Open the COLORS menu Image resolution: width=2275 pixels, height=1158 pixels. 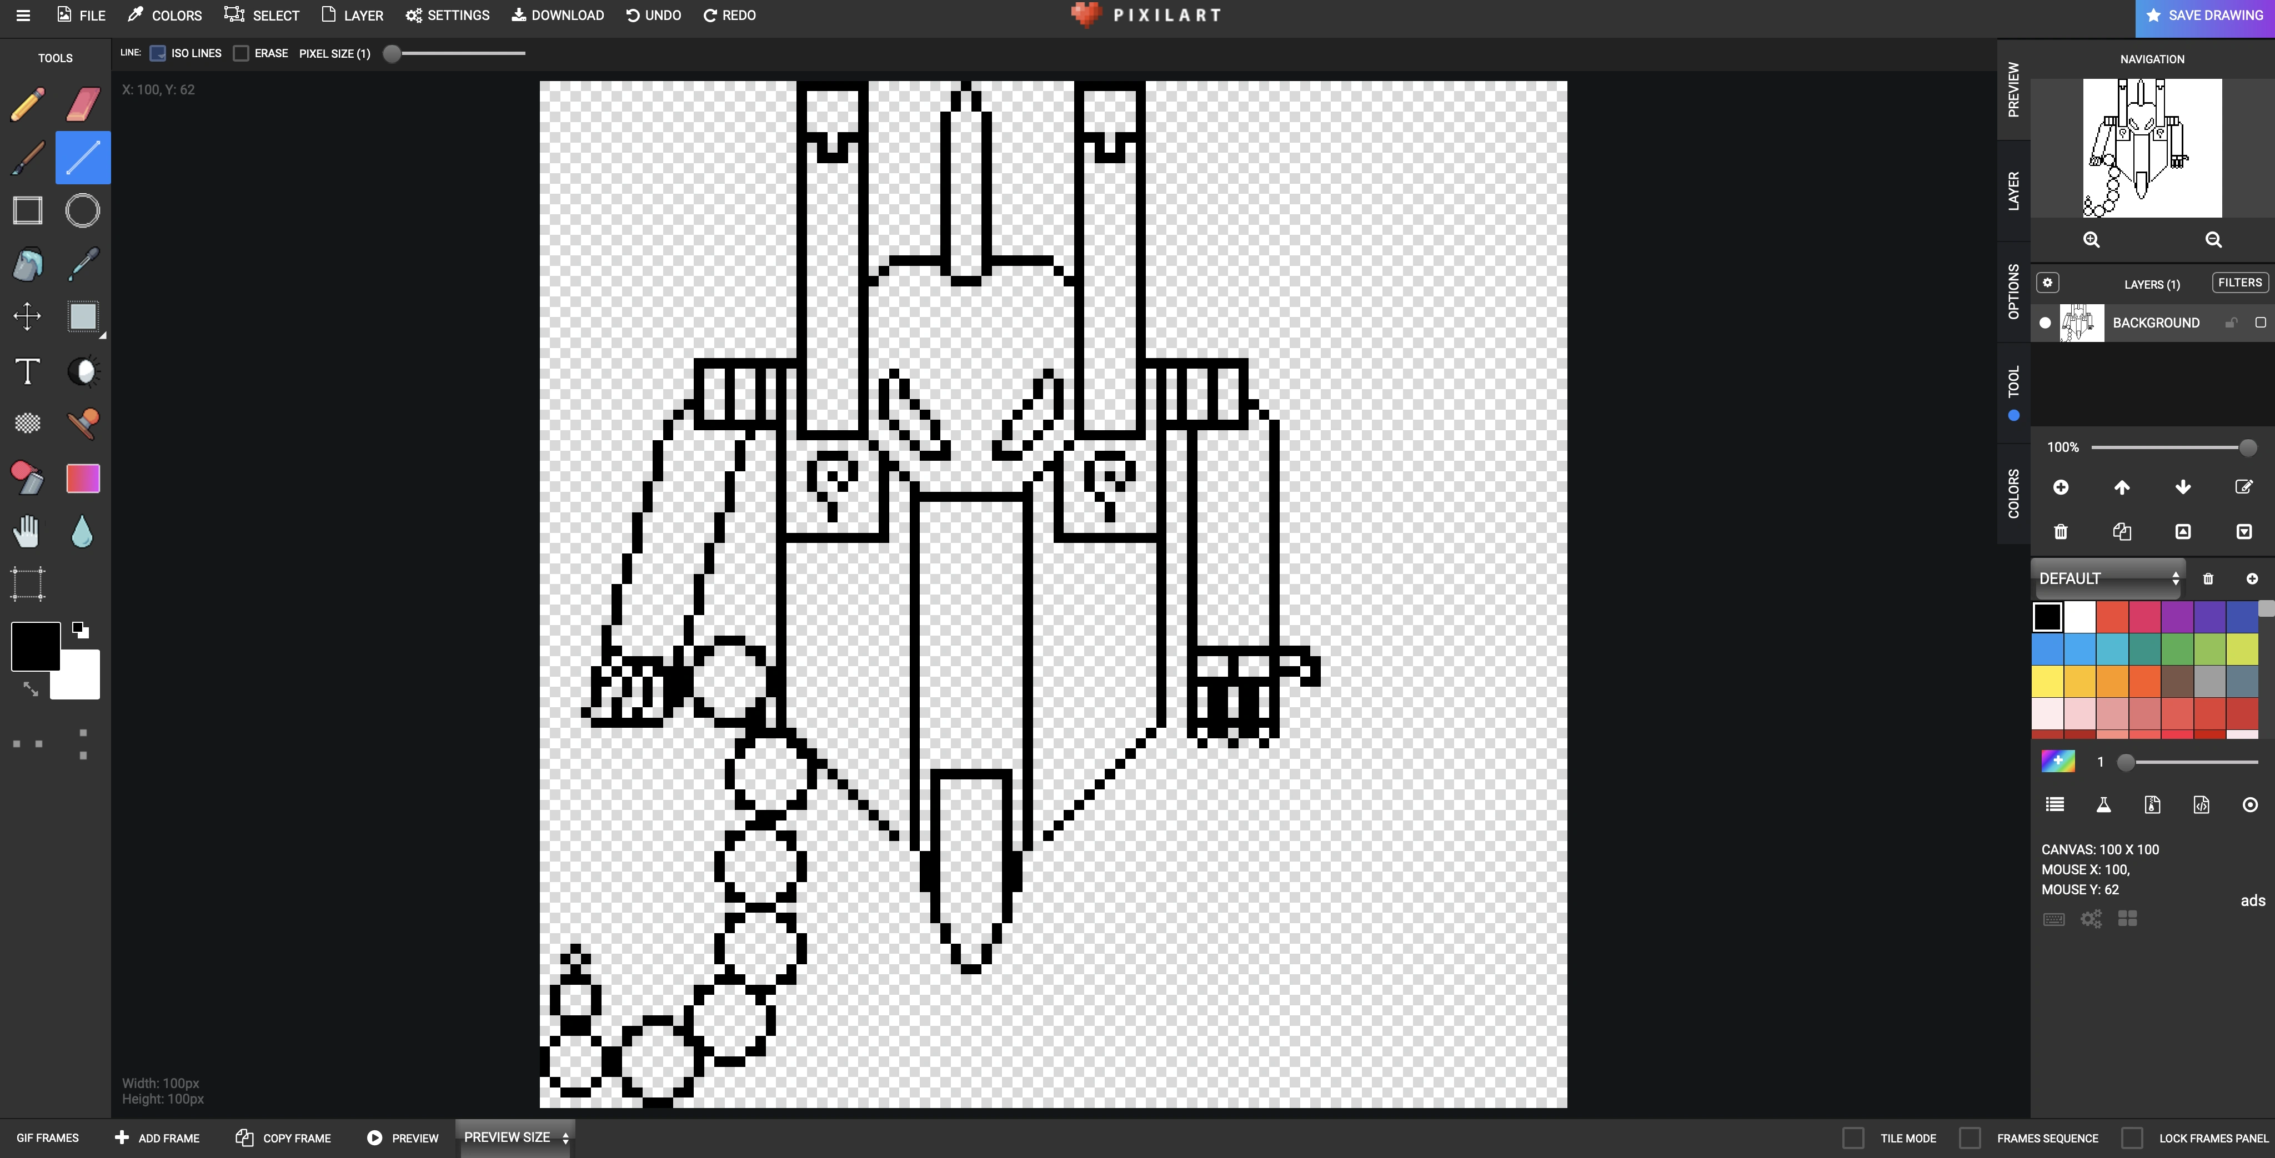164,15
